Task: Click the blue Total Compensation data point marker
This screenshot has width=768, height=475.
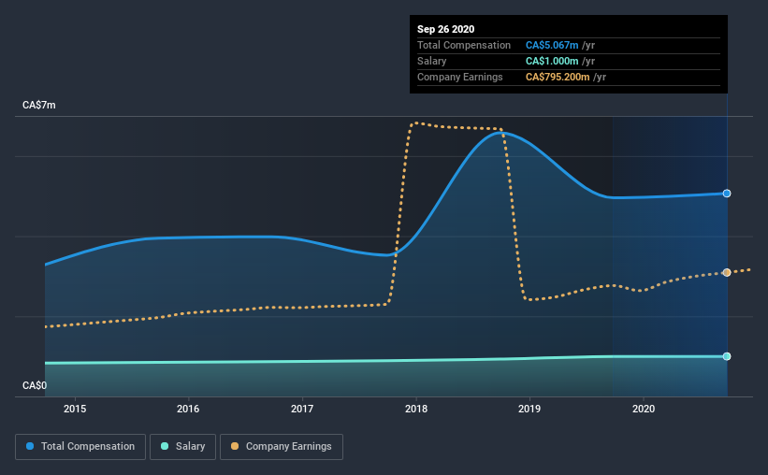Action: click(x=727, y=194)
